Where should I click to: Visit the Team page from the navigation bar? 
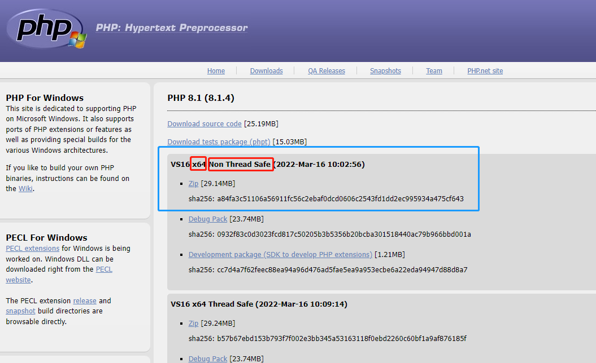click(x=434, y=71)
